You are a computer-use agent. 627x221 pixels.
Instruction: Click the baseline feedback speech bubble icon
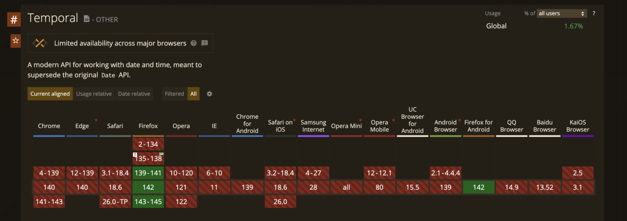tap(205, 43)
